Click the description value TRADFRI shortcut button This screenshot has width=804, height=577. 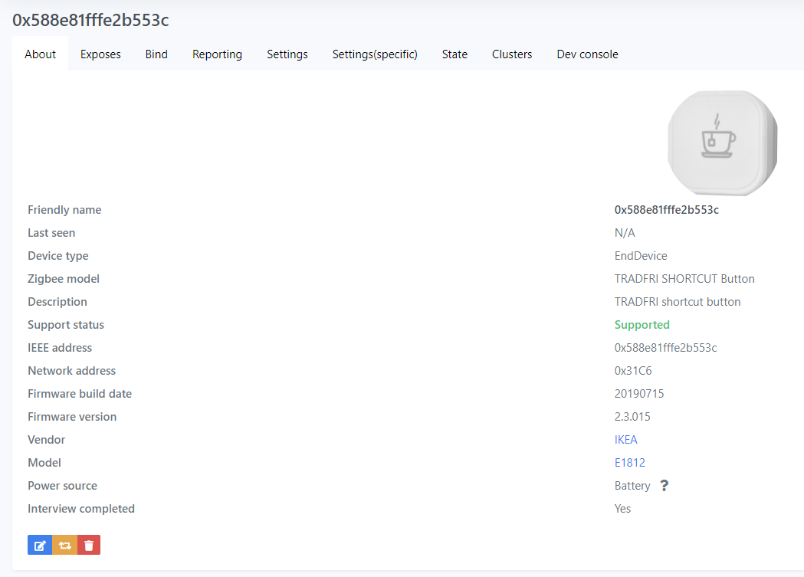pyautogui.click(x=678, y=302)
